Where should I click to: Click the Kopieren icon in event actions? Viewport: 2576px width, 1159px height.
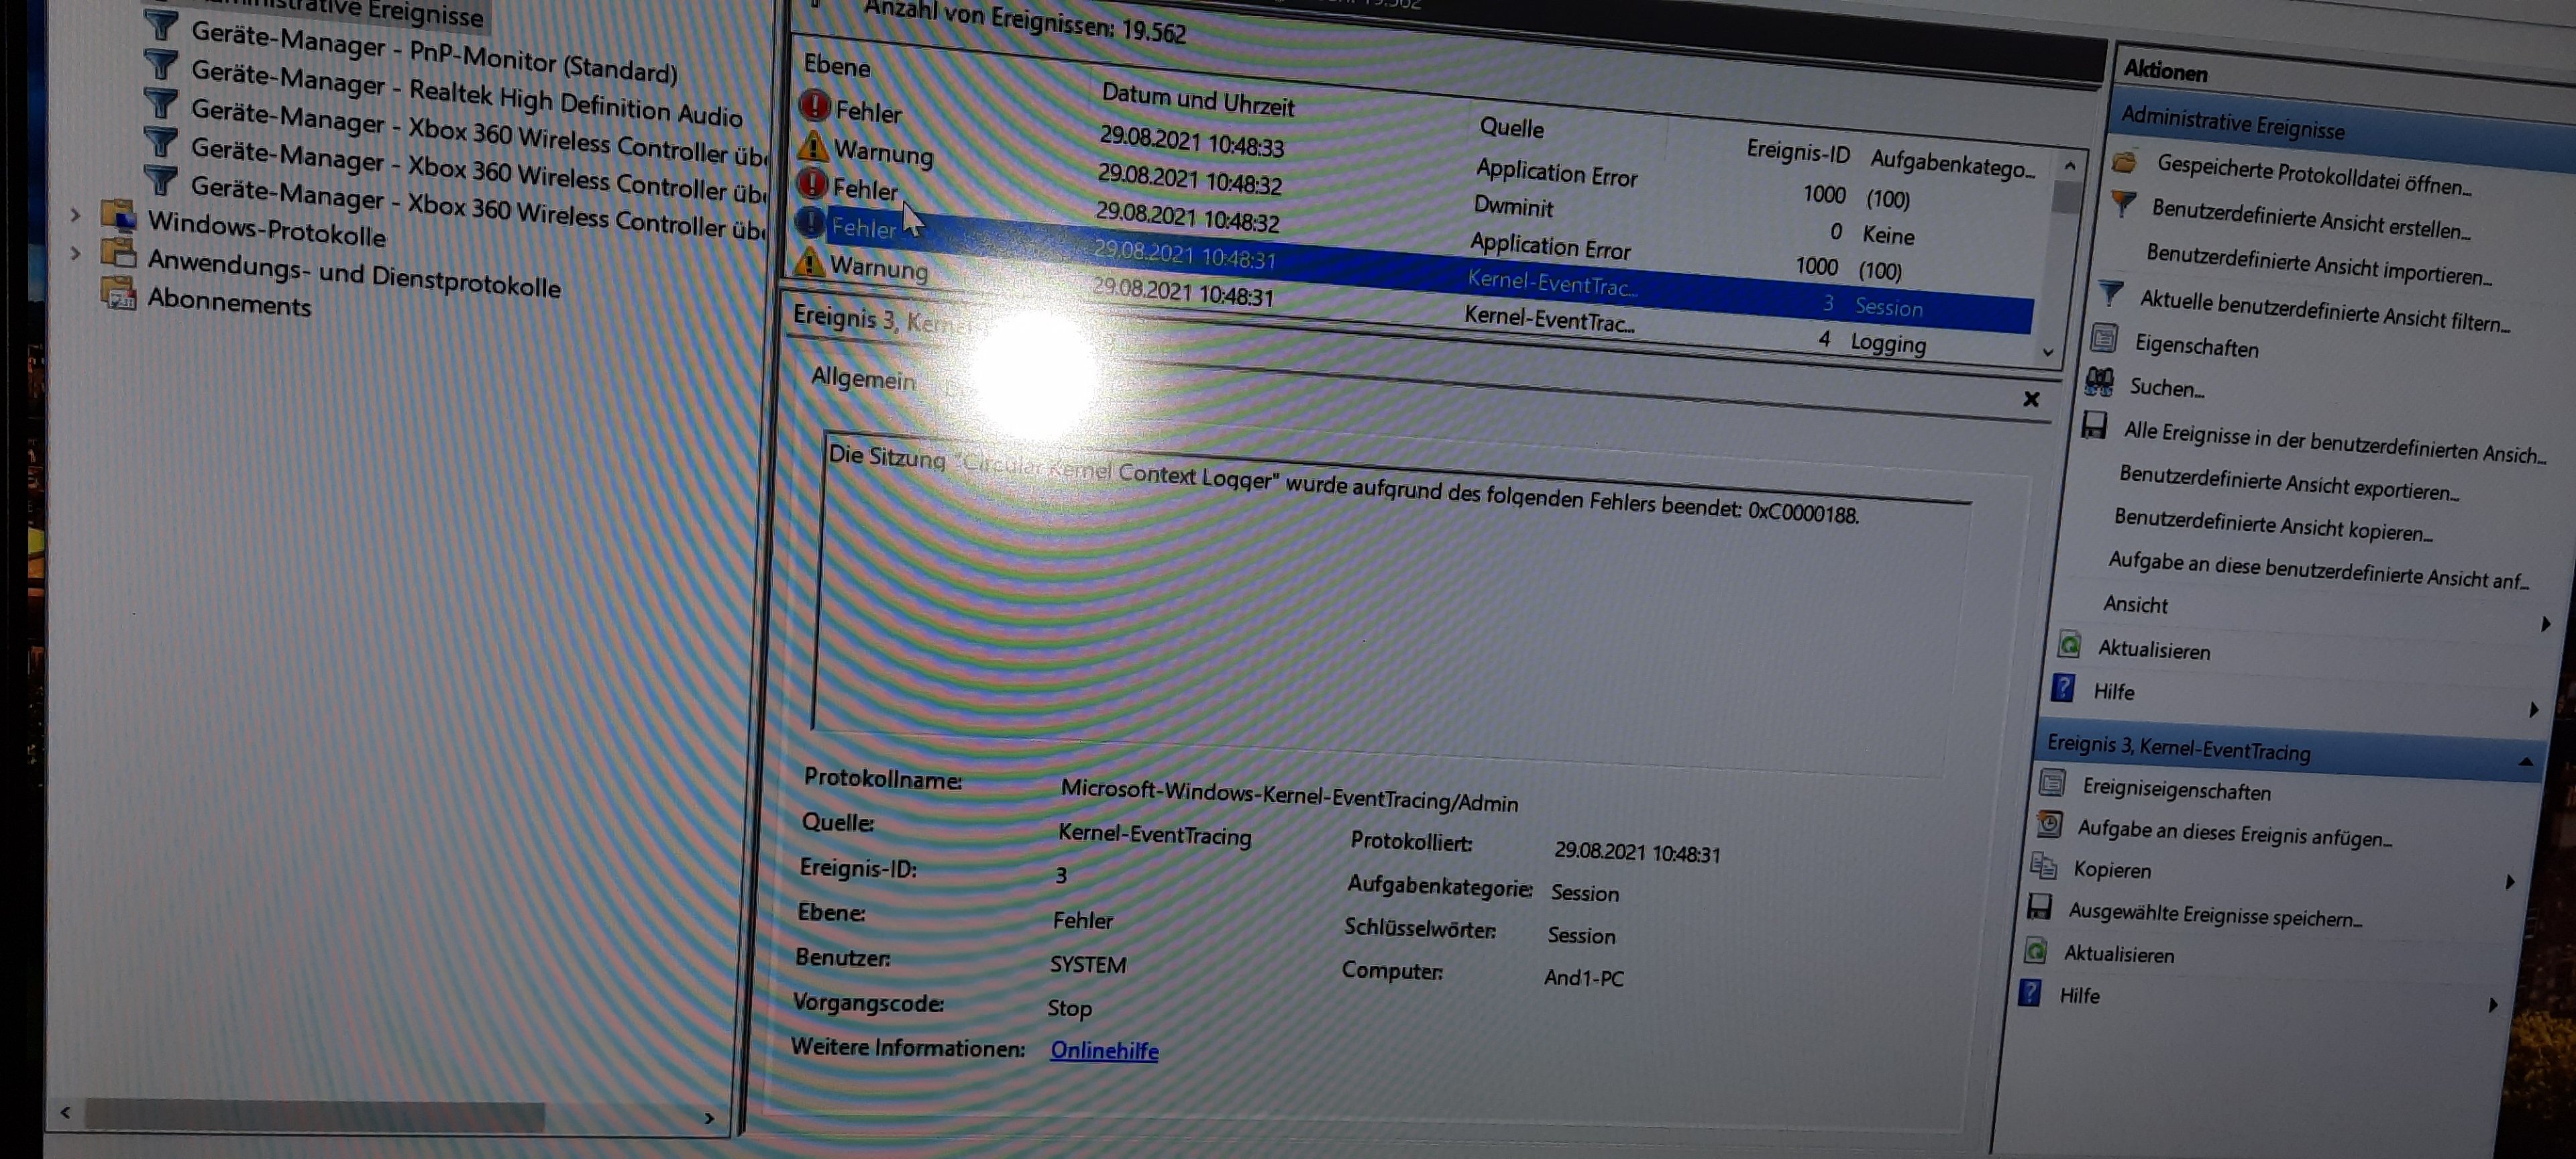[2043, 866]
